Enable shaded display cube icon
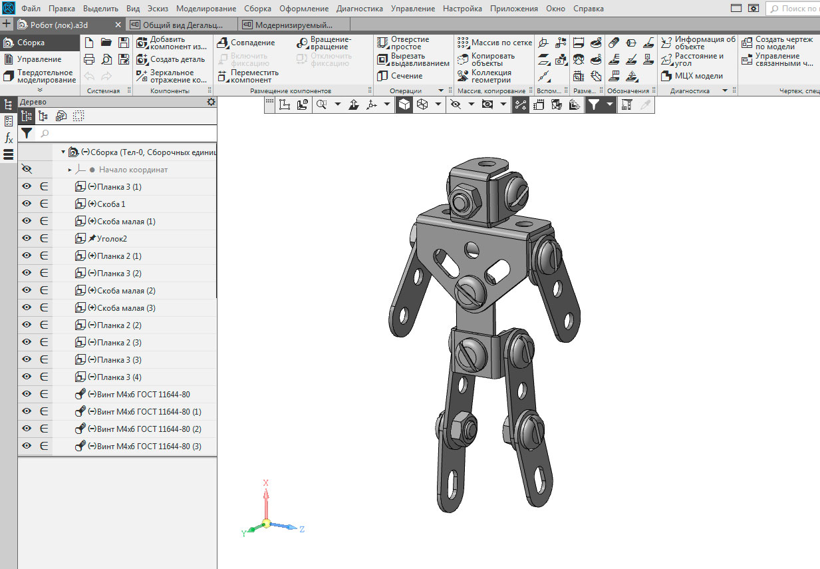 [x=404, y=104]
